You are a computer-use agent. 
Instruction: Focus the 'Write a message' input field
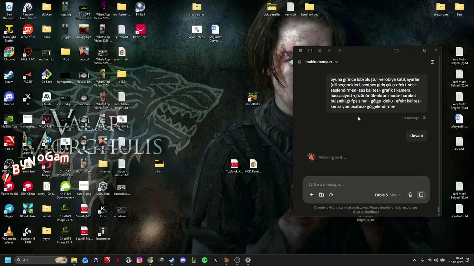366,184
